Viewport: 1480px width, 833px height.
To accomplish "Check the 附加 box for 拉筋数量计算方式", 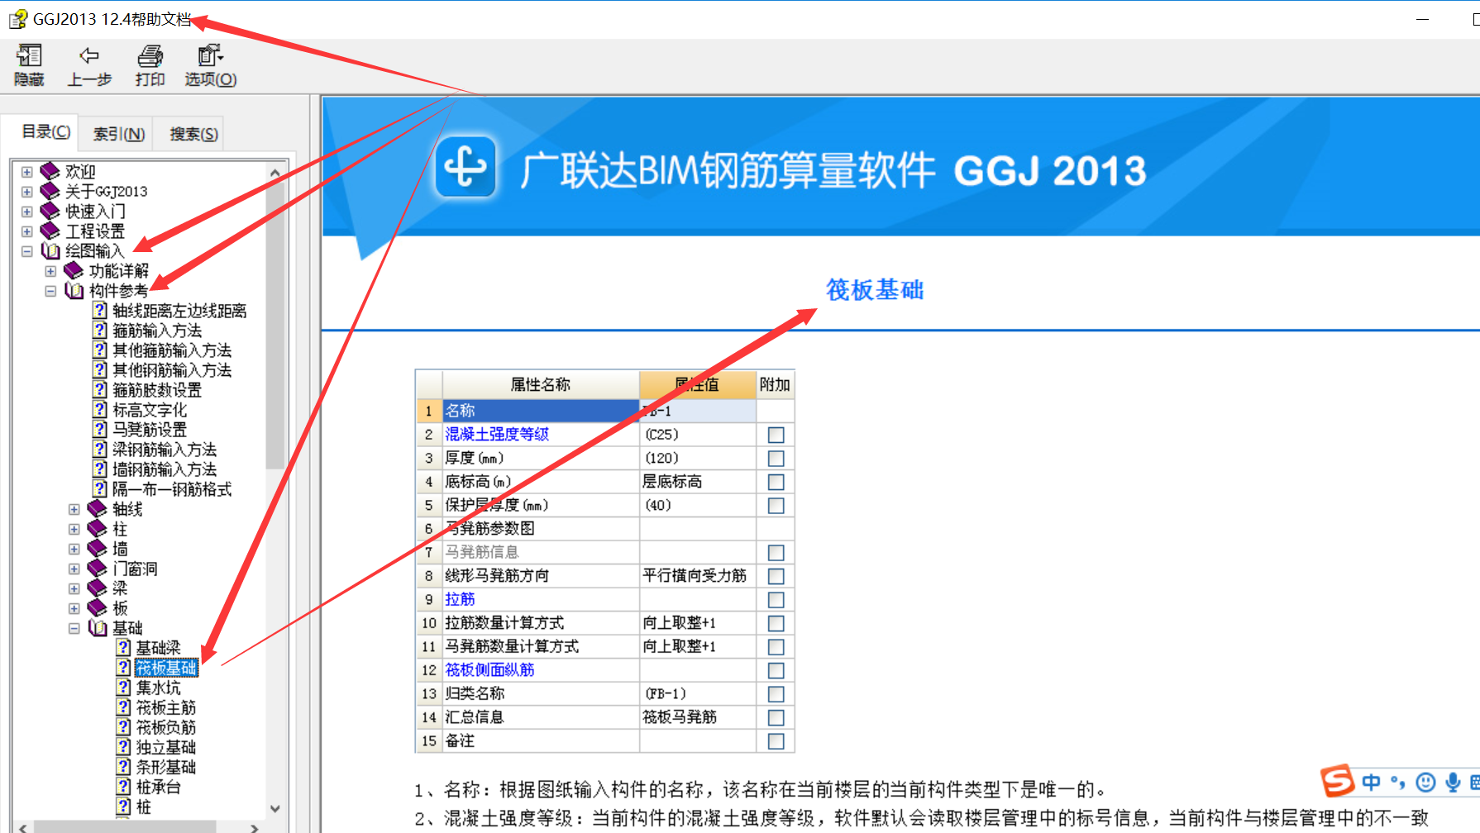I will [x=776, y=623].
